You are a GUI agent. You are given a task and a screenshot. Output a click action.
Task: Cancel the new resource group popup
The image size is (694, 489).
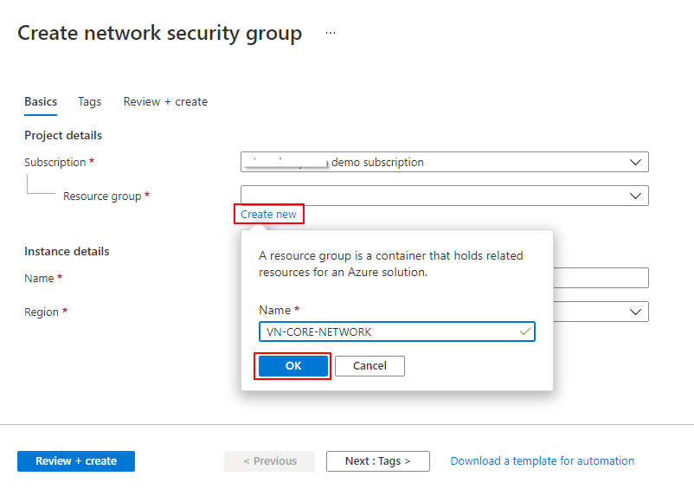369,366
